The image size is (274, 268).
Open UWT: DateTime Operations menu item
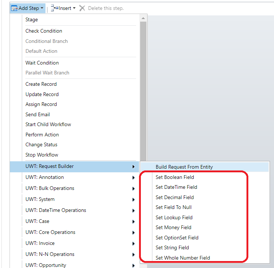[x=56, y=210]
